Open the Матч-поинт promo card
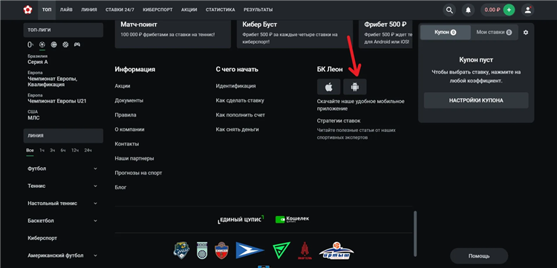 (x=172, y=33)
